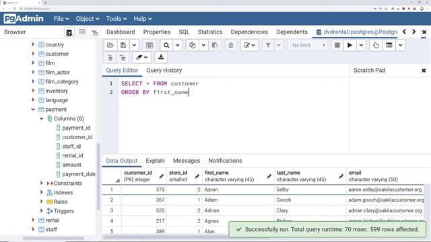Execute query with play button

(x=350, y=45)
